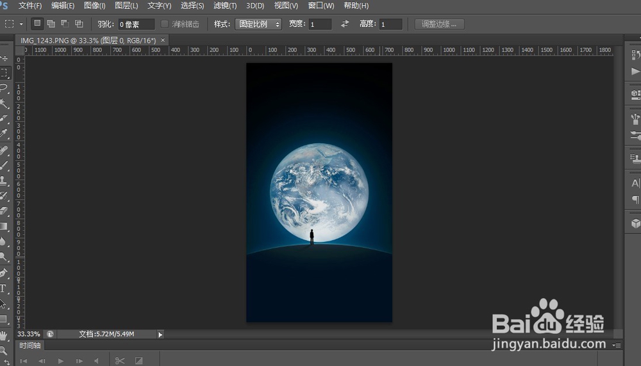The height and width of the screenshot is (366, 641).
Task: Select the Hand tool
Action: [3, 336]
